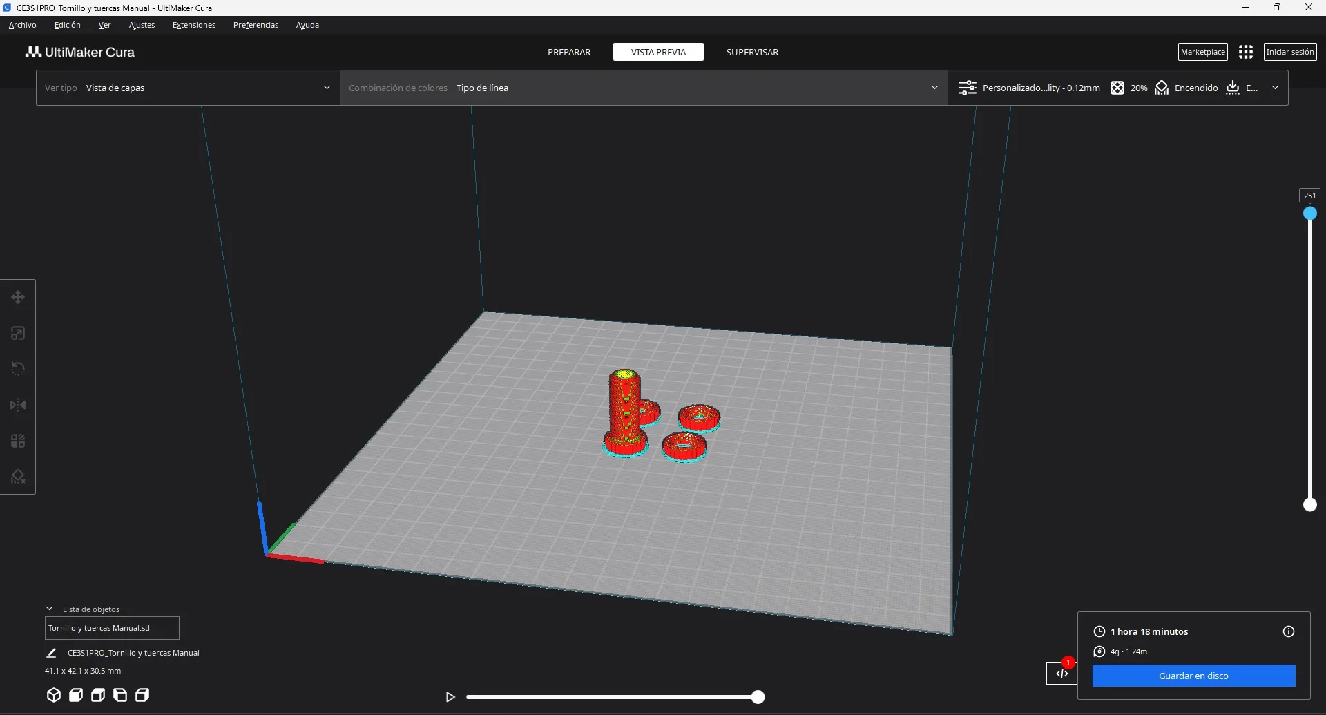Switch camera to front view cube icon

point(76,696)
